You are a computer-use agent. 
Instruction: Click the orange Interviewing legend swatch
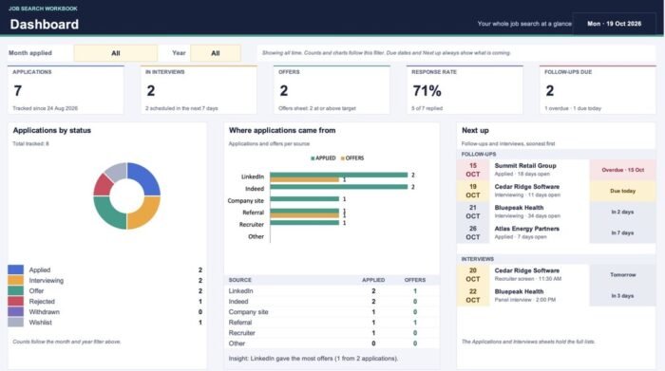(x=16, y=280)
